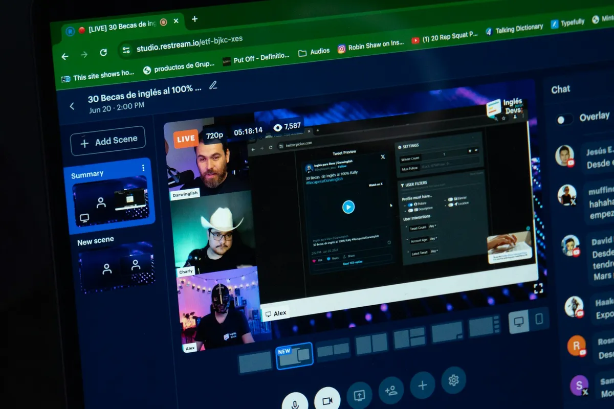
Task: Select the Summary scene thumbnail
Action: click(x=111, y=201)
